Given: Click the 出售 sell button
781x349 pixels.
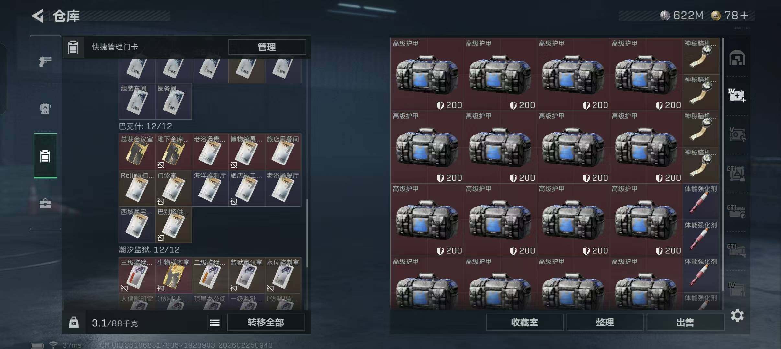Looking at the screenshot, I should (x=685, y=322).
